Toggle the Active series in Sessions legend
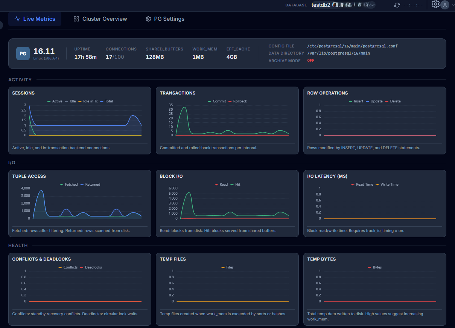Viewport: 455px width, 328px height. [55, 101]
